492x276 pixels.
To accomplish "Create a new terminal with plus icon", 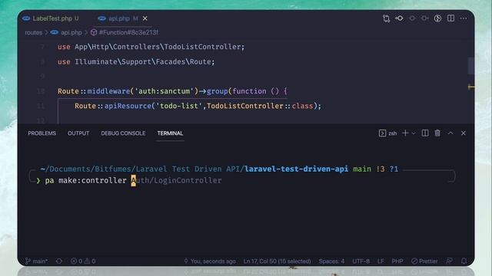I will pos(405,133).
